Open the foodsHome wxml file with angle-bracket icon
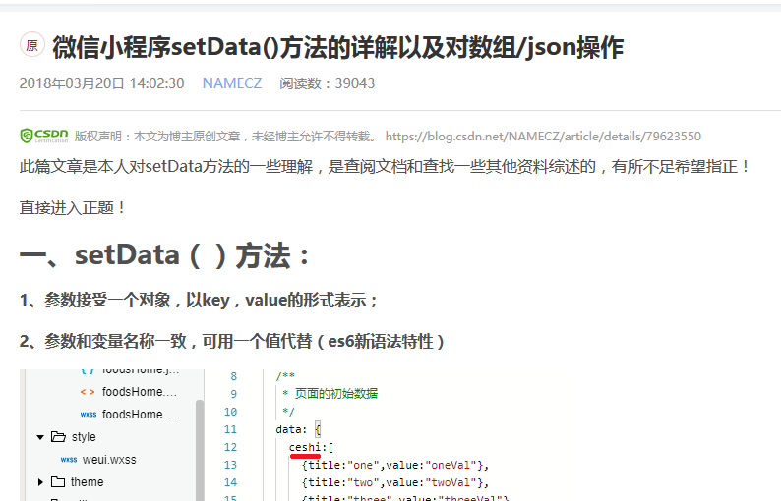 (x=140, y=392)
